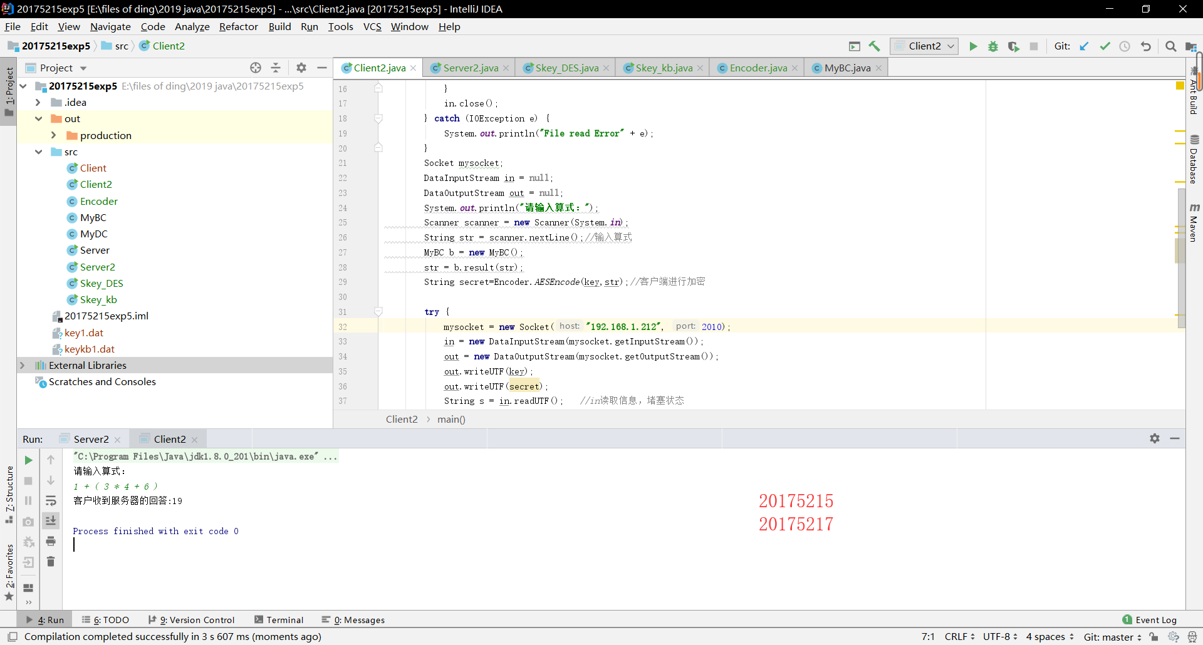Commit changes with the green checkmark
1203x645 pixels.
[1105, 46]
